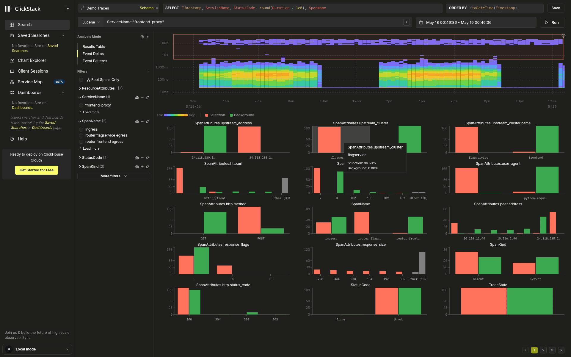This screenshot has height=357, width=571.
Task: Click the plus icon for SpanKind filter
Action: 142,167
